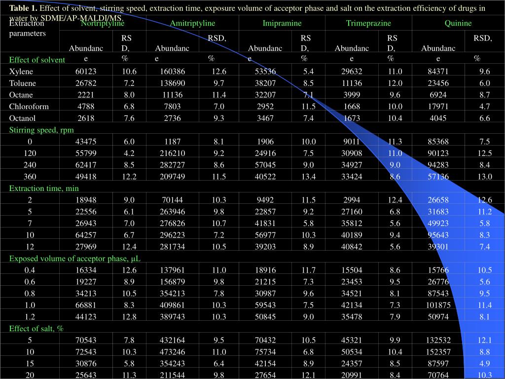Click the Octane row label

(x=21, y=95)
